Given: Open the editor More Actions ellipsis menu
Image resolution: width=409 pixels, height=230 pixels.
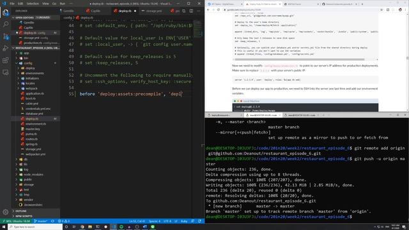Looking at the screenshot, I should [199, 11].
